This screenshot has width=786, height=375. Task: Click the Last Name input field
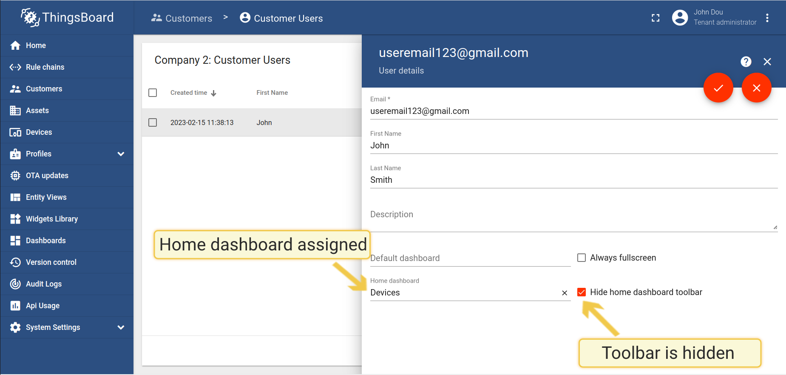pos(573,180)
